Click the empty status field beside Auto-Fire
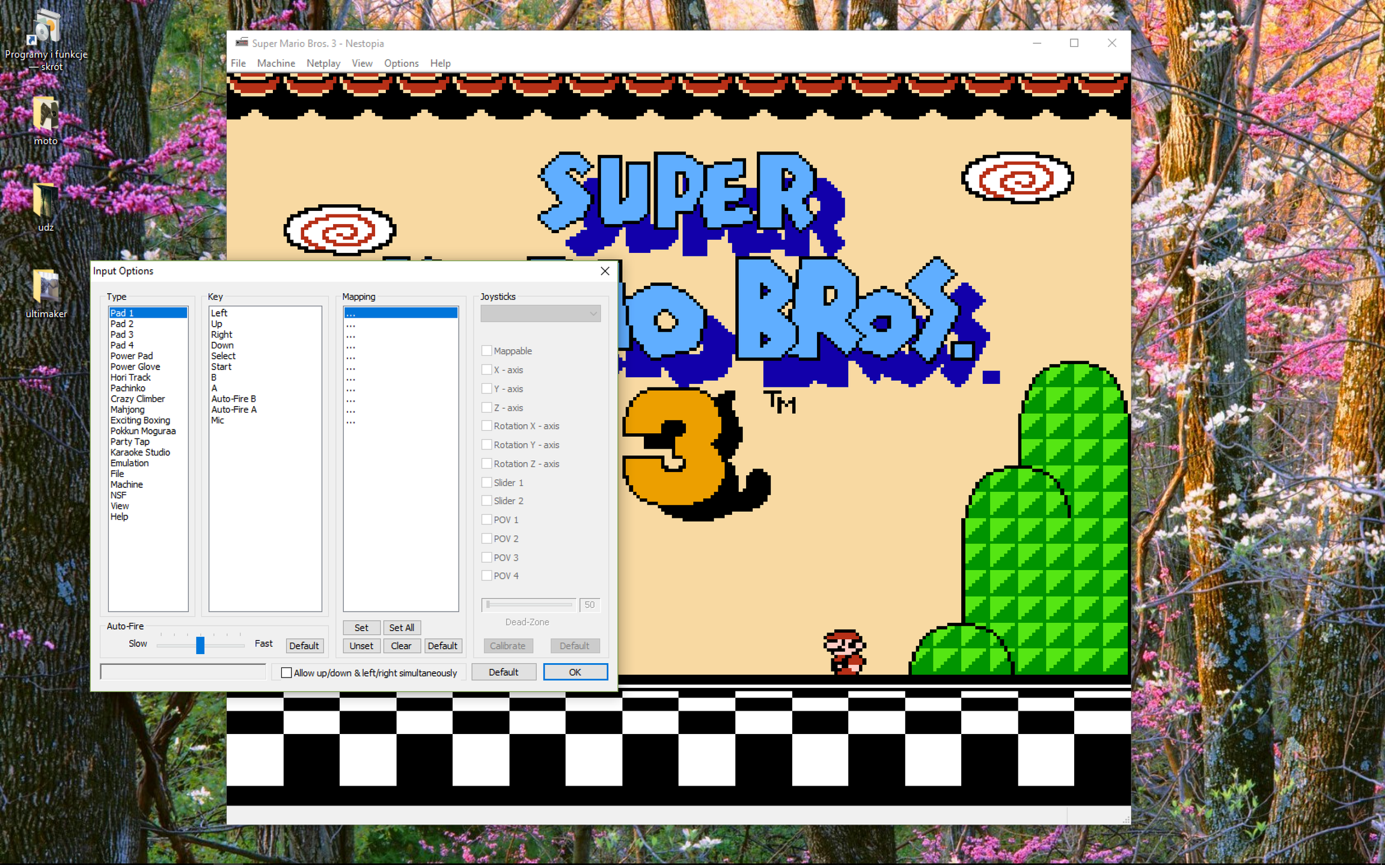1385x865 pixels. (183, 672)
